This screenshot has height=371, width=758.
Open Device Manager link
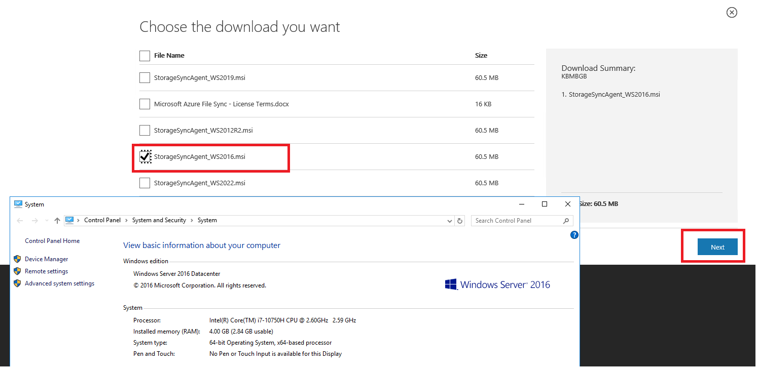[46, 259]
